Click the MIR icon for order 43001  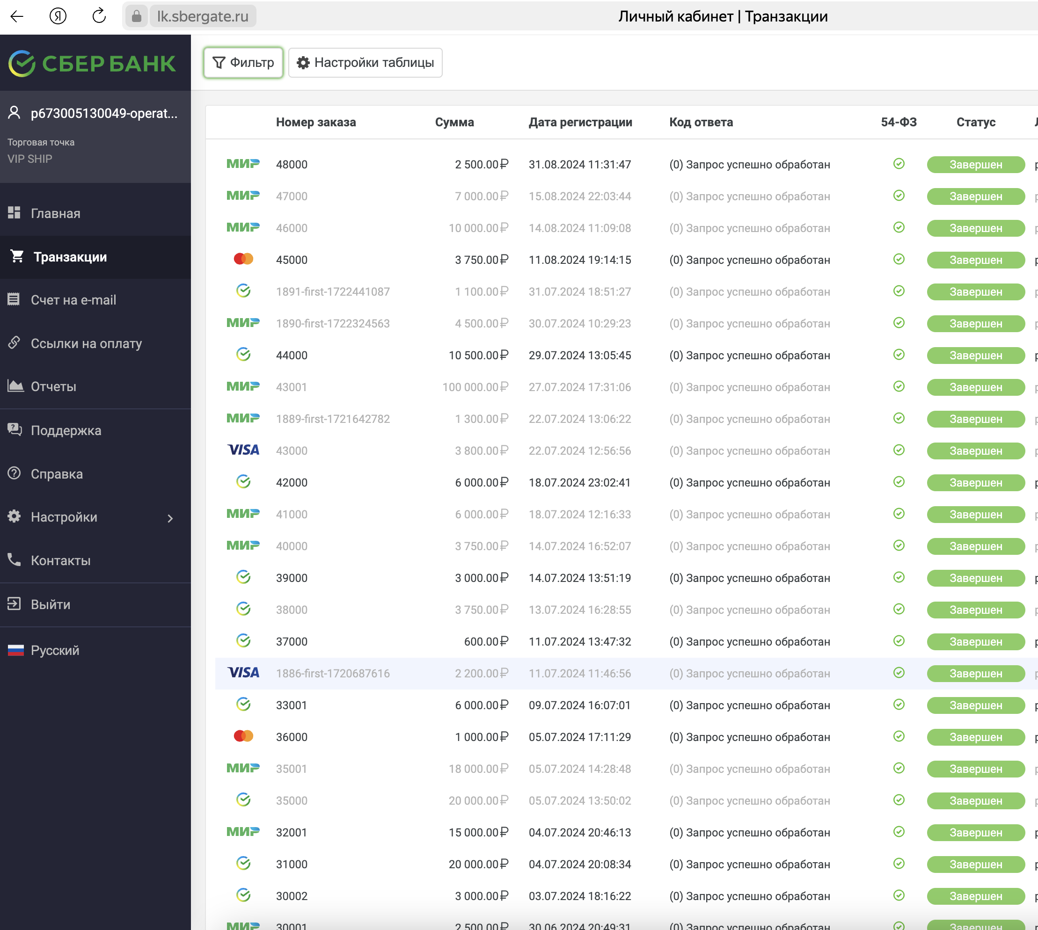point(243,387)
